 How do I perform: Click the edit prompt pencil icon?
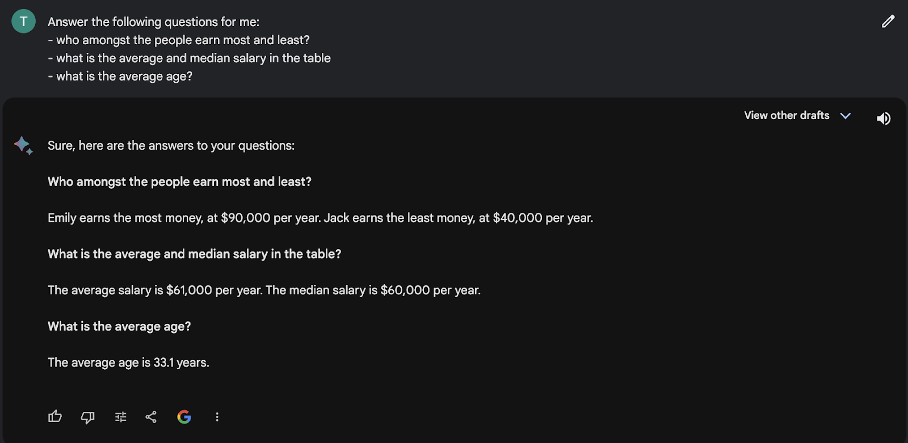click(x=888, y=22)
